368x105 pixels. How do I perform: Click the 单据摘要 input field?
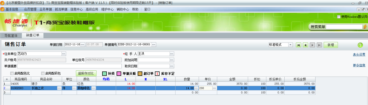tap(70, 66)
